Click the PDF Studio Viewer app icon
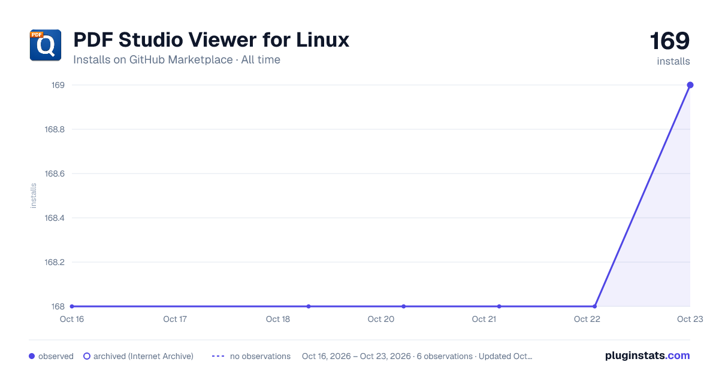The height and width of the screenshot is (377, 719). pyautogui.click(x=46, y=45)
